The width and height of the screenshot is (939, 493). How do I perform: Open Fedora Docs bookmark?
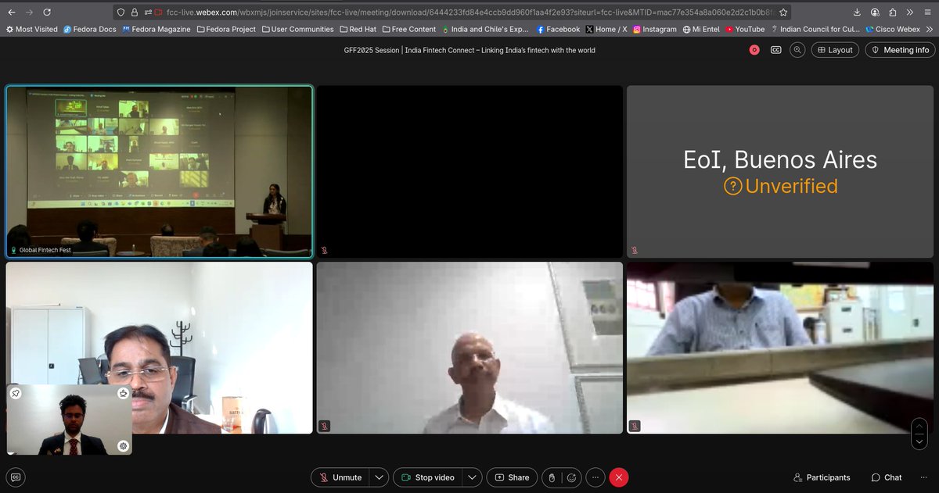(x=89, y=29)
